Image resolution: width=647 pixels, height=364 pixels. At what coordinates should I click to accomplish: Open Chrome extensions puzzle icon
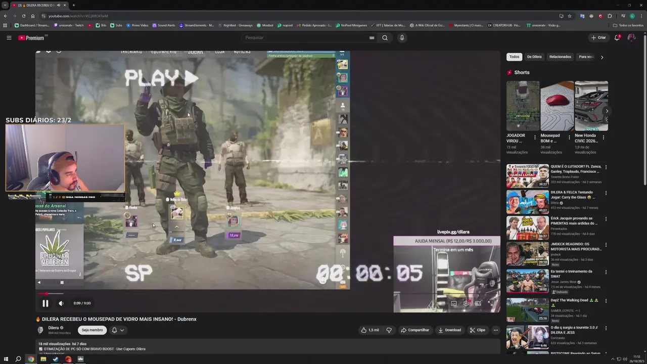pos(610,16)
